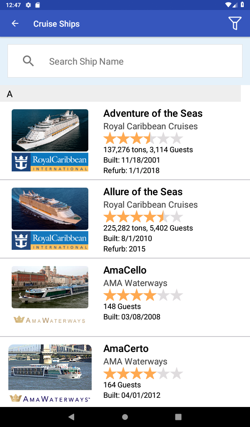The width and height of the screenshot is (250, 427).
Task: Tap the back arrow icon
Action: click(15, 24)
